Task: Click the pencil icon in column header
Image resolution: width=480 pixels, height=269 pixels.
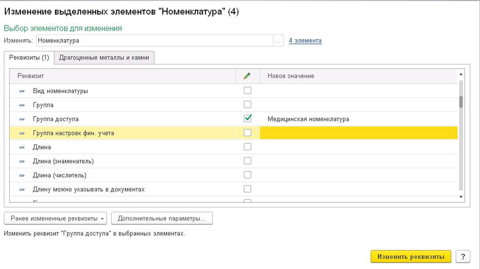Action: (x=247, y=76)
